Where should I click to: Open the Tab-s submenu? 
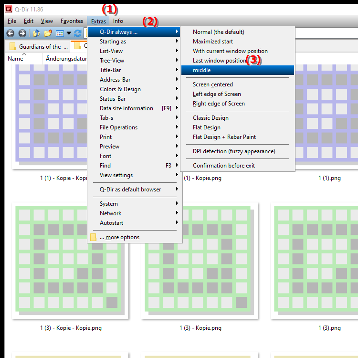click(134, 118)
